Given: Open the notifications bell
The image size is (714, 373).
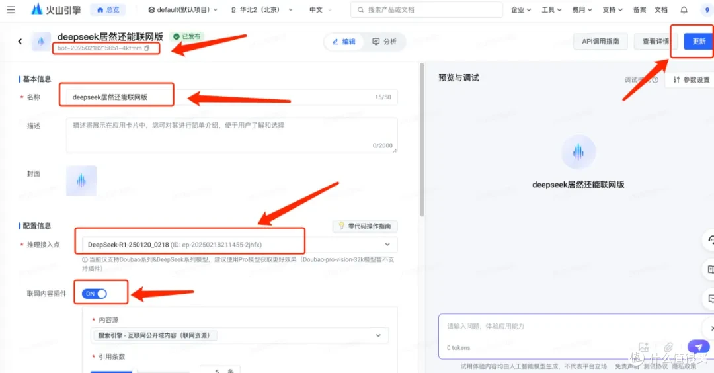Looking at the screenshot, I should 684,9.
